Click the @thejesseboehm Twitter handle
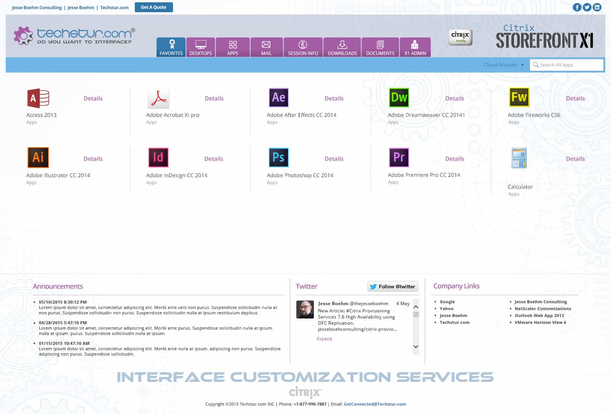This screenshot has width=611, height=414. click(x=369, y=304)
